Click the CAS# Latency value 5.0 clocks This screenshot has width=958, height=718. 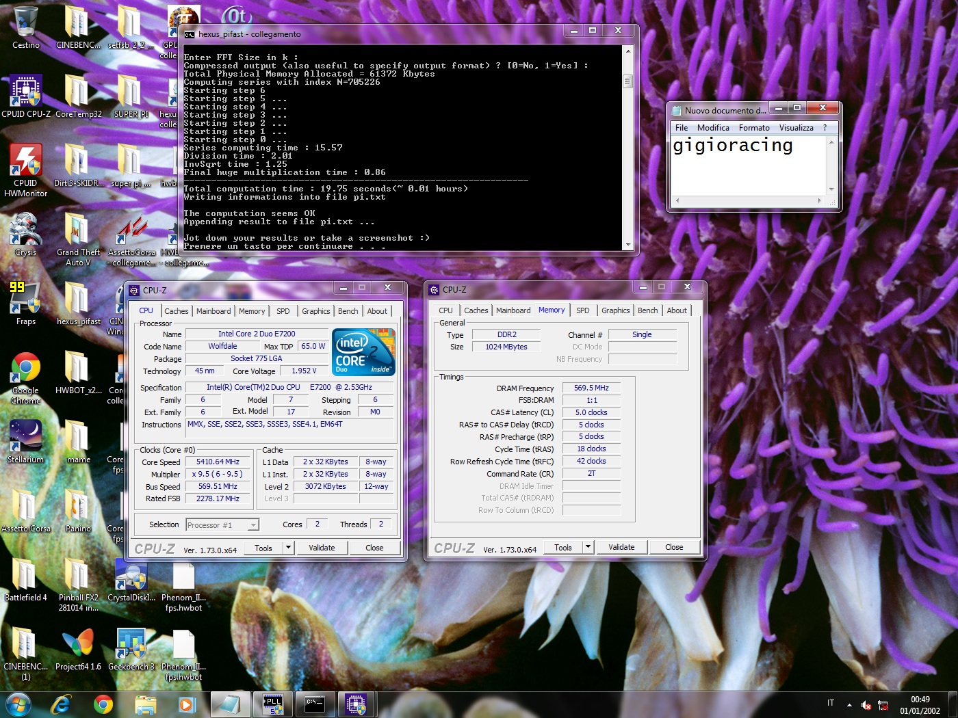point(591,412)
